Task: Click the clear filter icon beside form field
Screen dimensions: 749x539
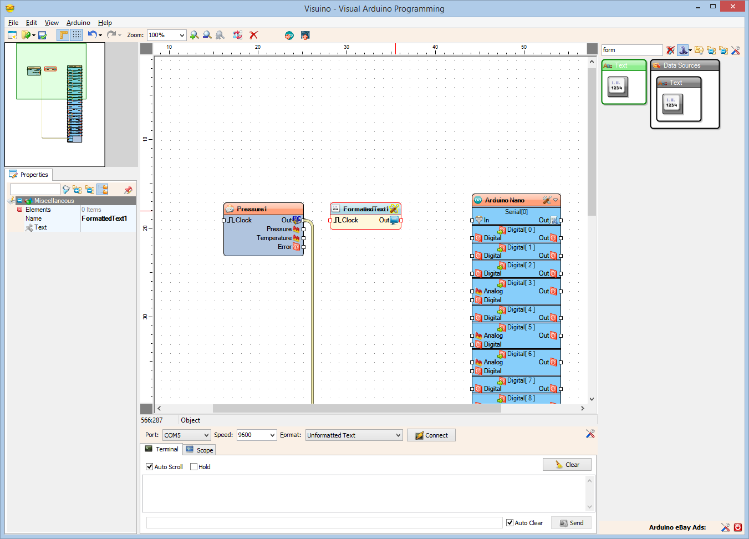Action: [671, 50]
